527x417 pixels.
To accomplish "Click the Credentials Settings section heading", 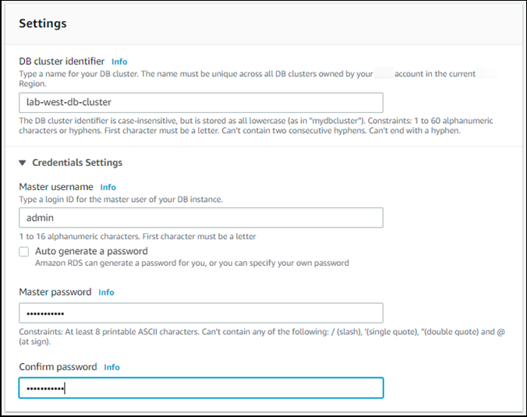I will tap(76, 163).
